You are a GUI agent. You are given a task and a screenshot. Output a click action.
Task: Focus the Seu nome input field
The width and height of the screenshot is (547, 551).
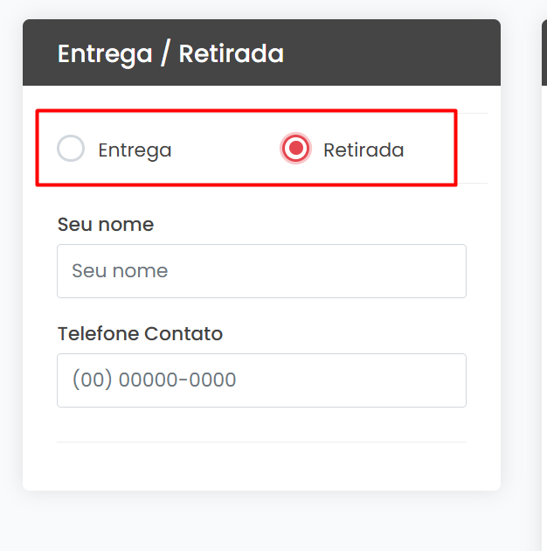coord(261,271)
